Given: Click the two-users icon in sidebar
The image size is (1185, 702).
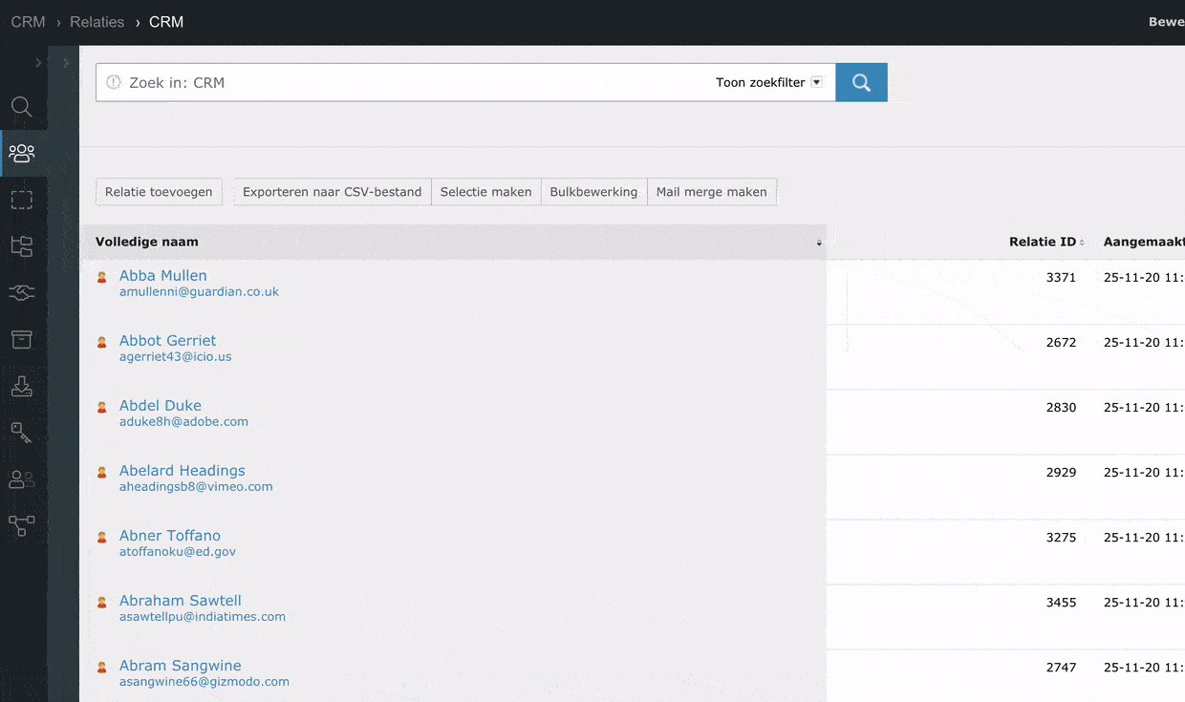Looking at the screenshot, I should click(x=21, y=479).
